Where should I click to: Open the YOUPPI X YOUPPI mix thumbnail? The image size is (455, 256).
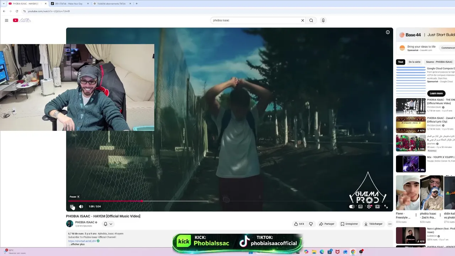tap(411, 164)
